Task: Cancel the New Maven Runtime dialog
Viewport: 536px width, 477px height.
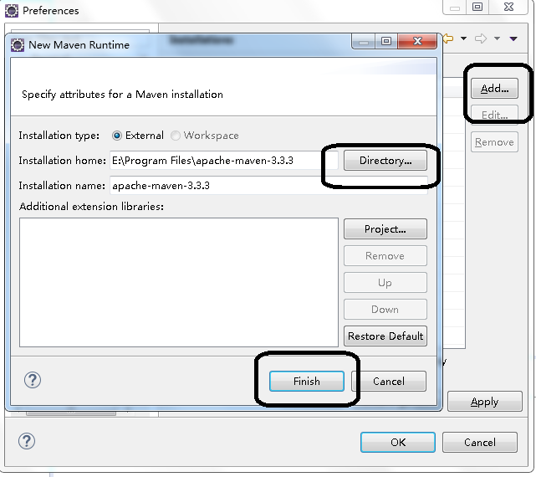Action: [x=389, y=382]
